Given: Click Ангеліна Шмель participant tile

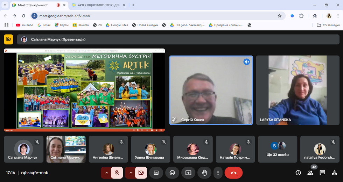Looking at the screenshot, I should 108,149.
